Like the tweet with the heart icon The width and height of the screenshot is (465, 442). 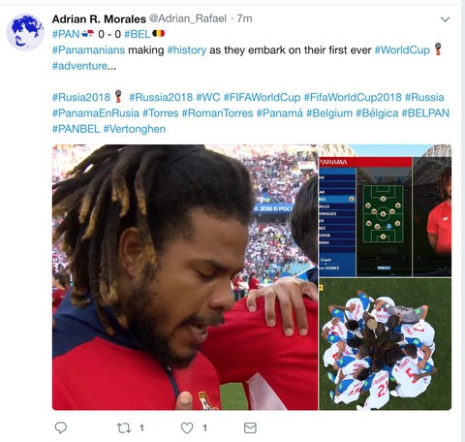click(x=187, y=428)
